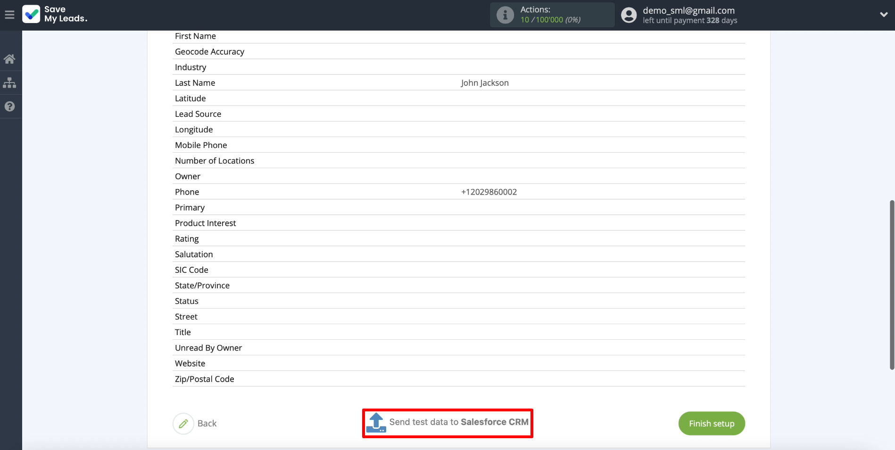Click left until payment 328 days text
895x450 pixels.
point(690,21)
